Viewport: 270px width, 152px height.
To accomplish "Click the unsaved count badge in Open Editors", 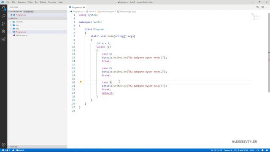I will click(29, 11).
